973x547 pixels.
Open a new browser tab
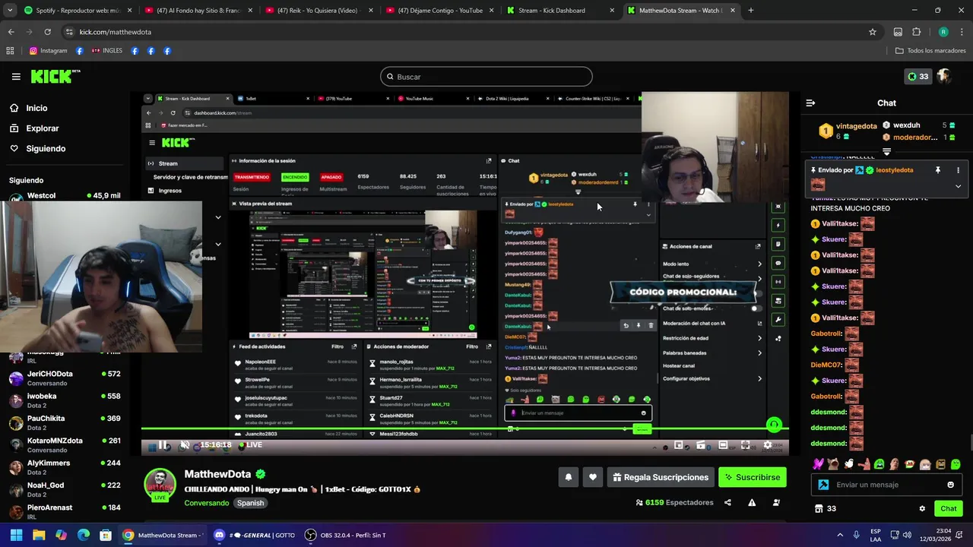click(x=751, y=11)
